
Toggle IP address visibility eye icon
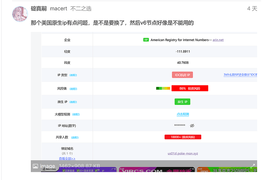pyautogui.click(x=192, y=125)
